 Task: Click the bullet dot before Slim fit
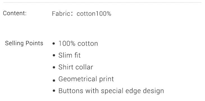coord(54,55)
